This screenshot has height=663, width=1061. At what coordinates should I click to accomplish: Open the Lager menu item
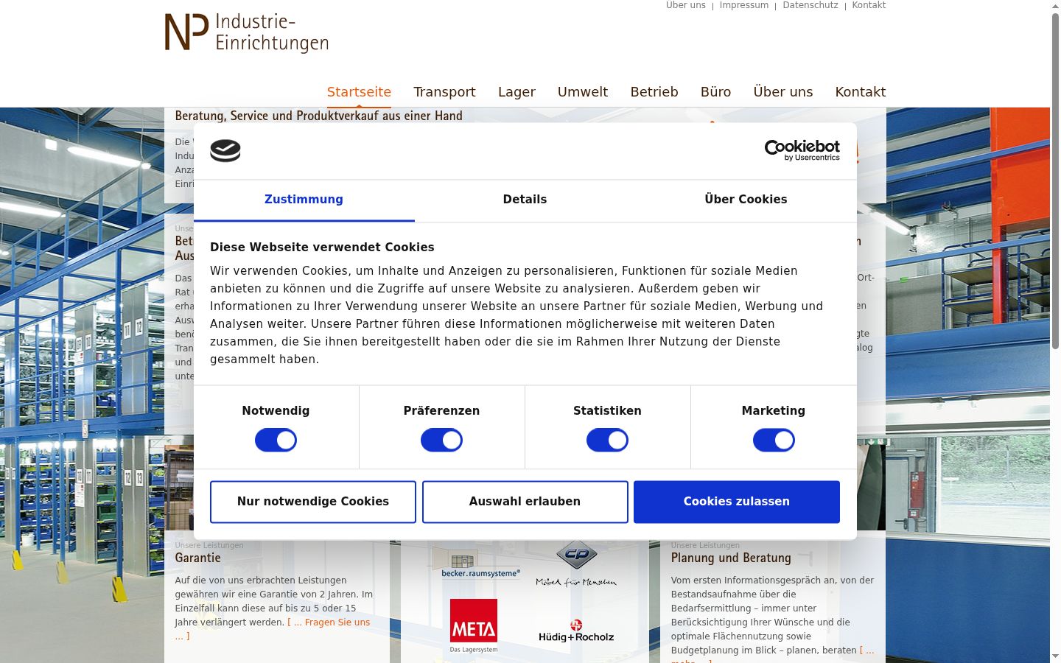pos(517,92)
